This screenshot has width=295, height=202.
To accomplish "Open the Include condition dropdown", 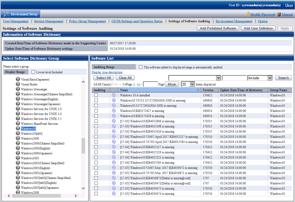I will click(260, 78).
